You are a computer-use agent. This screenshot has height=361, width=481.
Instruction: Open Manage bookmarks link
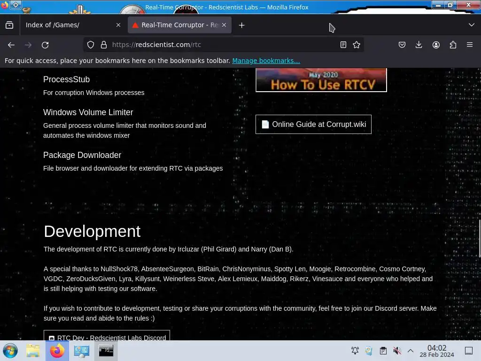click(266, 61)
